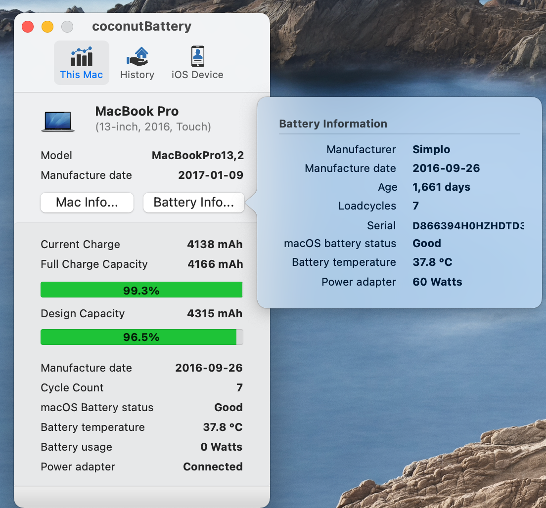This screenshot has height=508, width=546.
Task: Click the Battery Info... button
Action: click(x=193, y=202)
